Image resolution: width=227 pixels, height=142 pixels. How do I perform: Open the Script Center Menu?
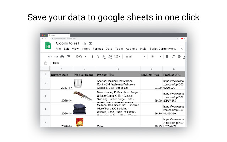(x=163, y=49)
